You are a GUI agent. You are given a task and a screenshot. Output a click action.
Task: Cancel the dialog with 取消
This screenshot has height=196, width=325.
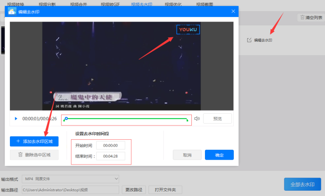click(x=187, y=155)
